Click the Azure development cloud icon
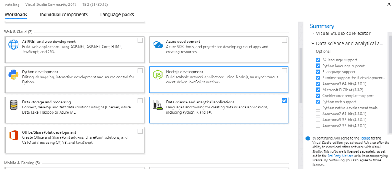Screen dimensions: 392x169 pyautogui.click(x=158, y=45)
